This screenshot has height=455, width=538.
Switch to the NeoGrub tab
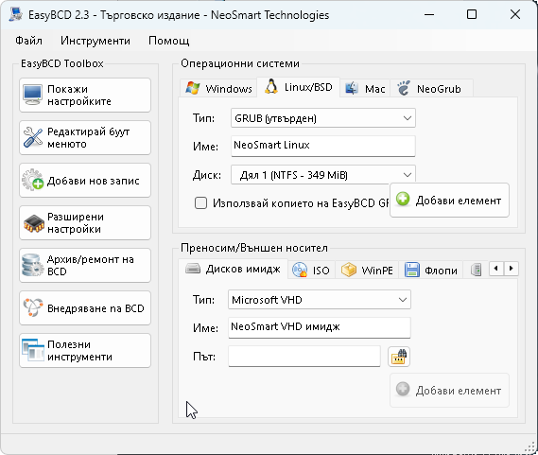[x=431, y=89]
